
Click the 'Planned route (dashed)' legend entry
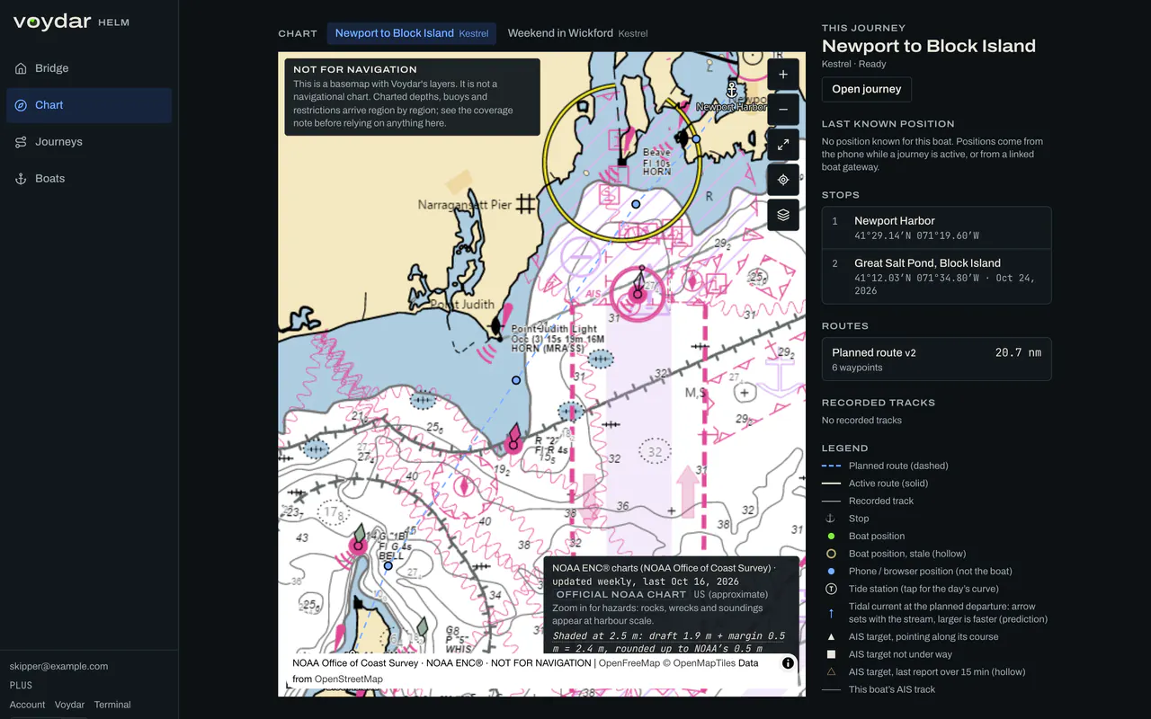pos(898,466)
